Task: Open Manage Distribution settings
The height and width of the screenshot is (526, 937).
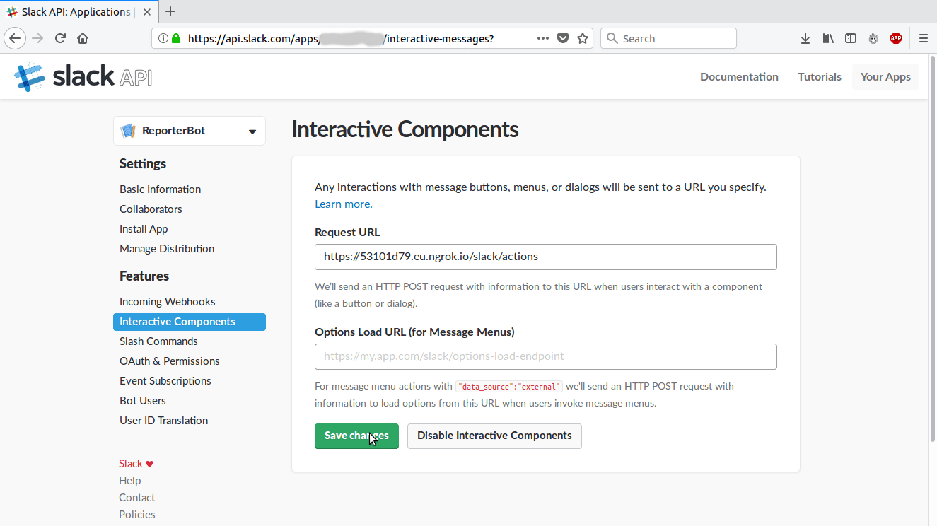Action: click(x=167, y=248)
